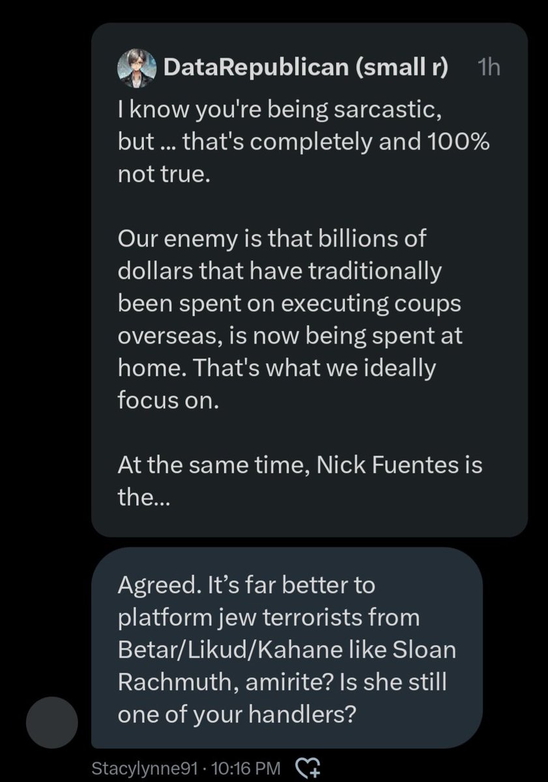Click "home. That's what we ideally" line

[x=276, y=368]
